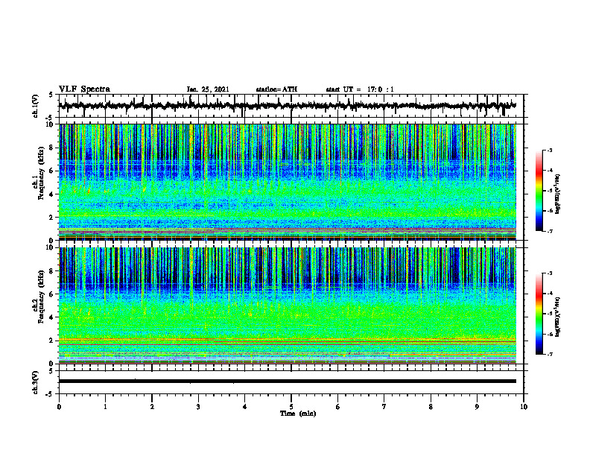Click the 'VLF Spectra' title text

click(x=84, y=89)
